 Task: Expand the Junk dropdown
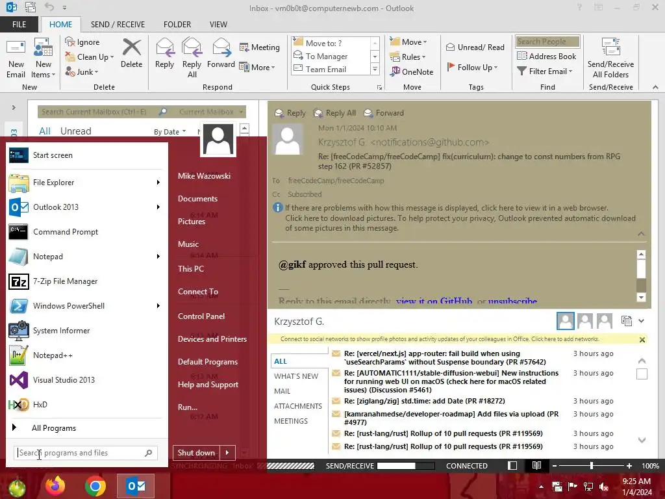tap(96, 72)
